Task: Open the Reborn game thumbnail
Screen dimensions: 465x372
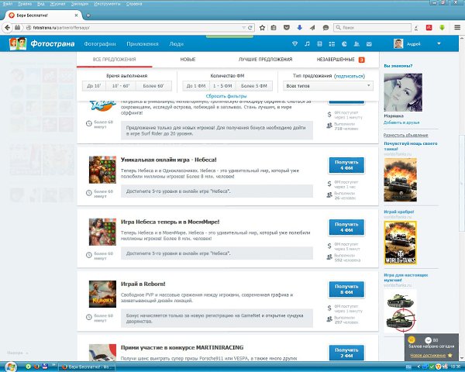Action: point(102,294)
